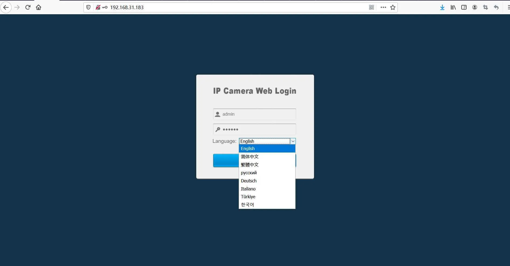Collapse the Language combo box arrow
Image resolution: width=510 pixels, height=266 pixels.
coord(293,141)
